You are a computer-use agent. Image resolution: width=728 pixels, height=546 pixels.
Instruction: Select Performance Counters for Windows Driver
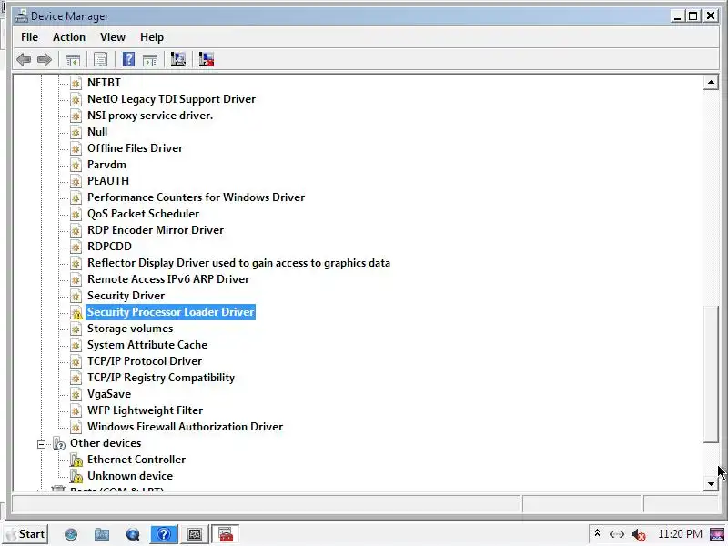pos(196,197)
